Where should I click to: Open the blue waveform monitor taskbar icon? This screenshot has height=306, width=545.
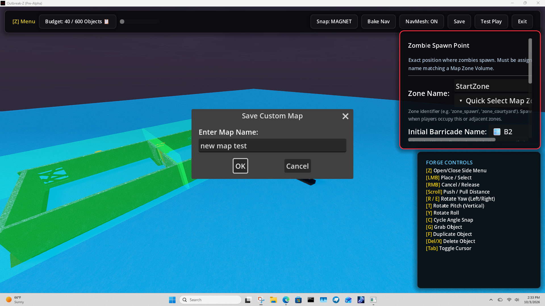pos(323,300)
